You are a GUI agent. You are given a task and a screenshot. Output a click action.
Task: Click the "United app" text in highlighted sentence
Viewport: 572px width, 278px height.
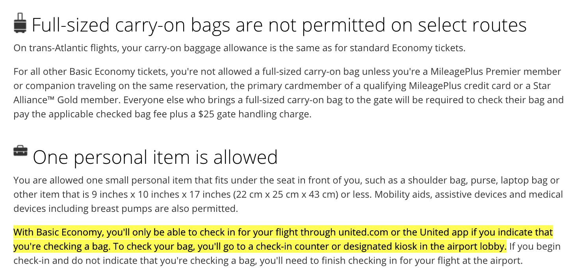(x=443, y=232)
